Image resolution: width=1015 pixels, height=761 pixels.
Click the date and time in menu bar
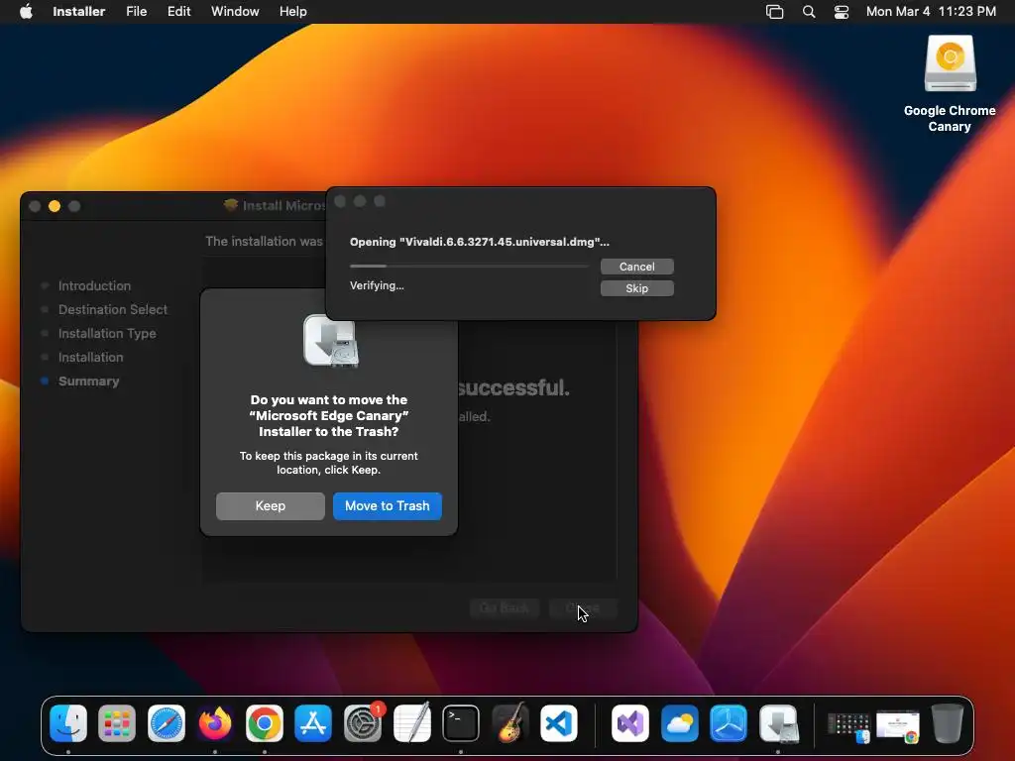[x=931, y=12]
